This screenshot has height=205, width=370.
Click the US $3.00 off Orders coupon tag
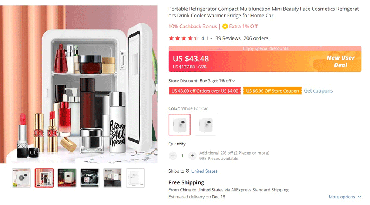pyautogui.click(x=205, y=91)
